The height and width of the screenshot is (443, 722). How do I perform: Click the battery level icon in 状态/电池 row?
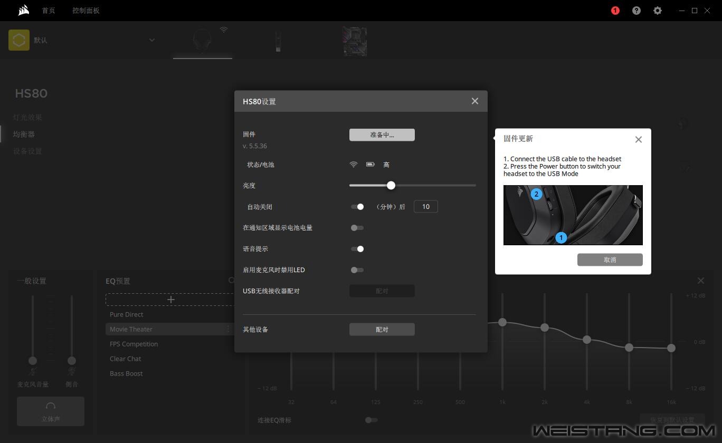(370, 165)
